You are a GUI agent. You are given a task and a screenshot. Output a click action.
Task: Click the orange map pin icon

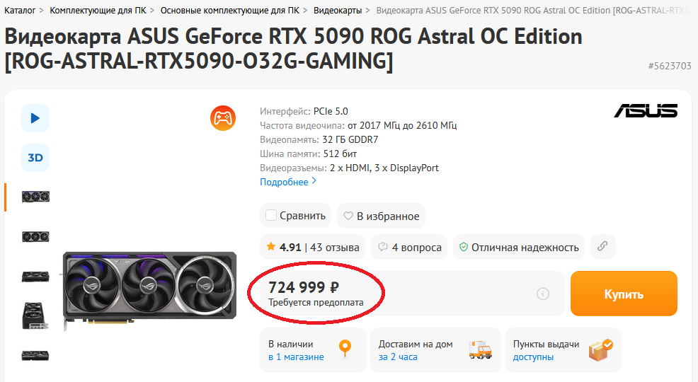click(345, 348)
